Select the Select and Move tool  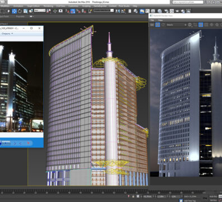coord(14,11)
